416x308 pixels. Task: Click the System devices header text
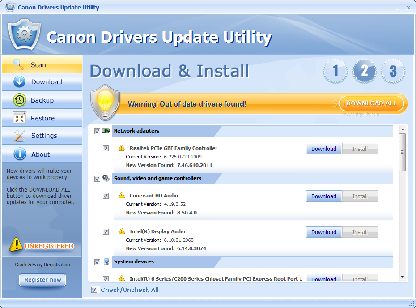click(x=134, y=261)
